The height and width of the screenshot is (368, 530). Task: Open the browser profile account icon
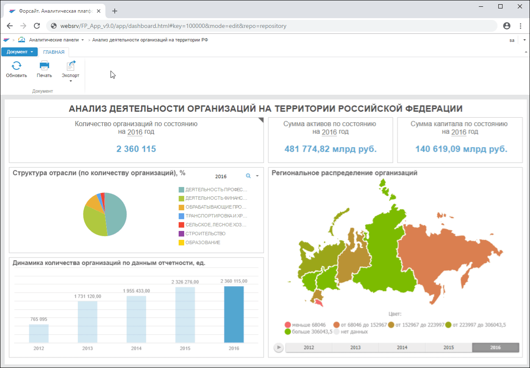pos(507,26)
